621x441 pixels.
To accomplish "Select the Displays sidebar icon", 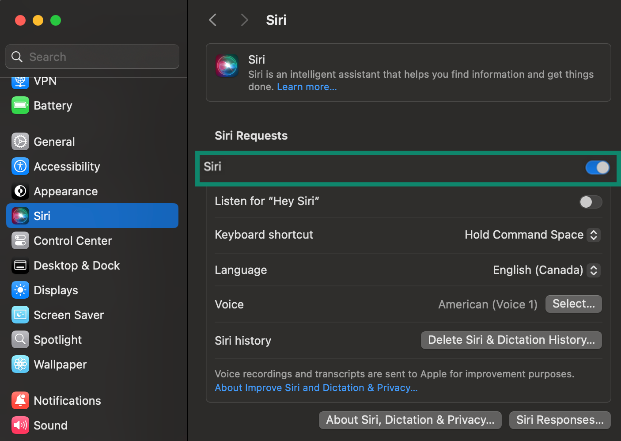I will [20, 290].
